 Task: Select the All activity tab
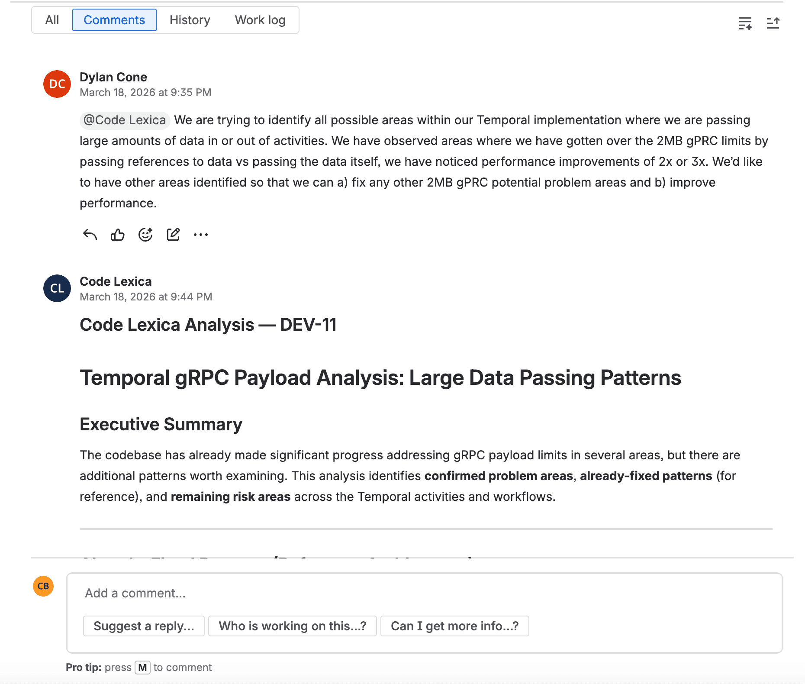[52, 20]
